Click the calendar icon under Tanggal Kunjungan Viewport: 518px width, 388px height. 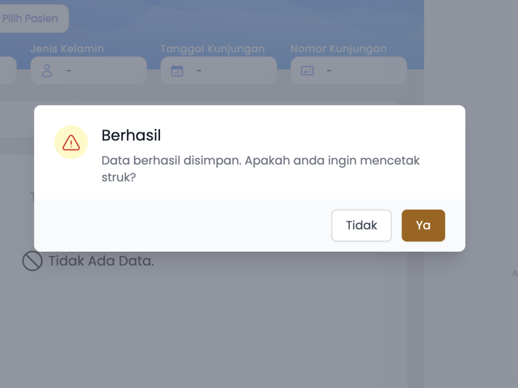[x=177, y=71]
